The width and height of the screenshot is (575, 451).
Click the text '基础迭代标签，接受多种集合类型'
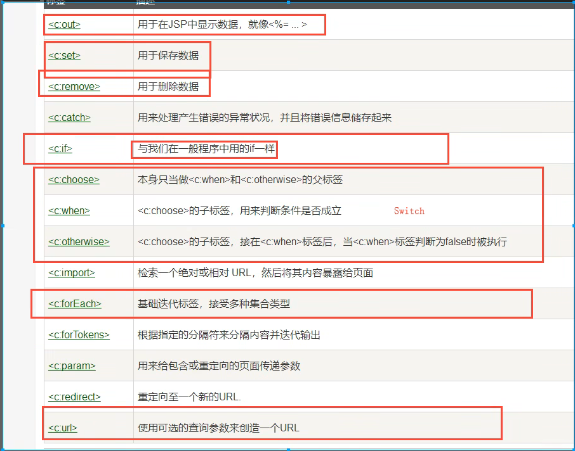point(214,304)
